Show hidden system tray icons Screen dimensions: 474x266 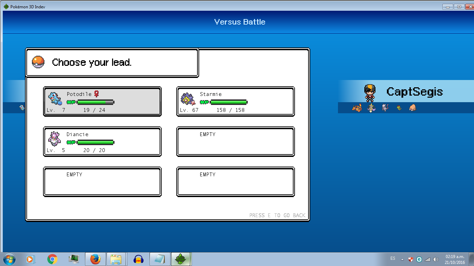click(402, 259)
